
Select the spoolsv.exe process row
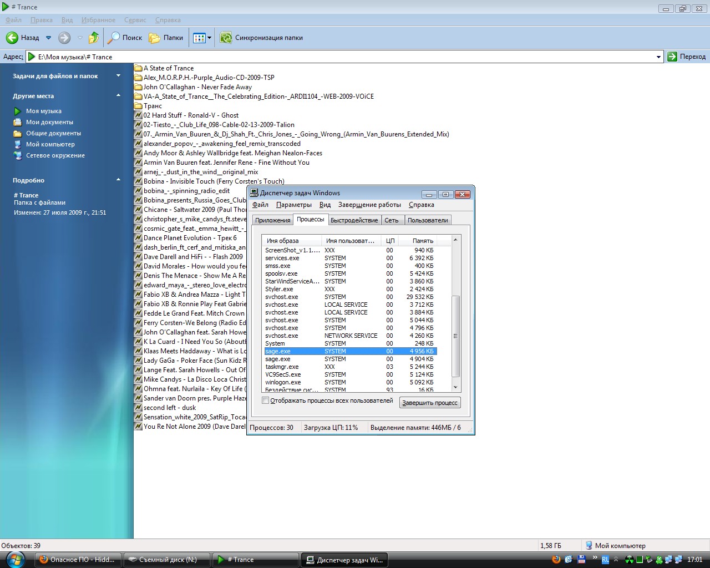[349, 273]
